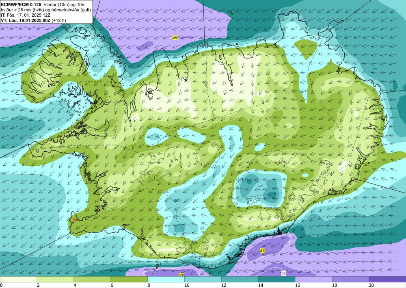Select the 'IT: Fös. 17. 01. 2025 12Z' initial time line
This screenshot has height=288, width=406.
(26, 15)
